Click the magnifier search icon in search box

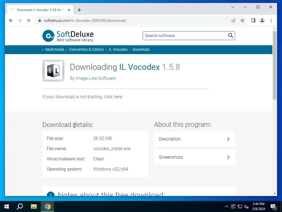231,36
